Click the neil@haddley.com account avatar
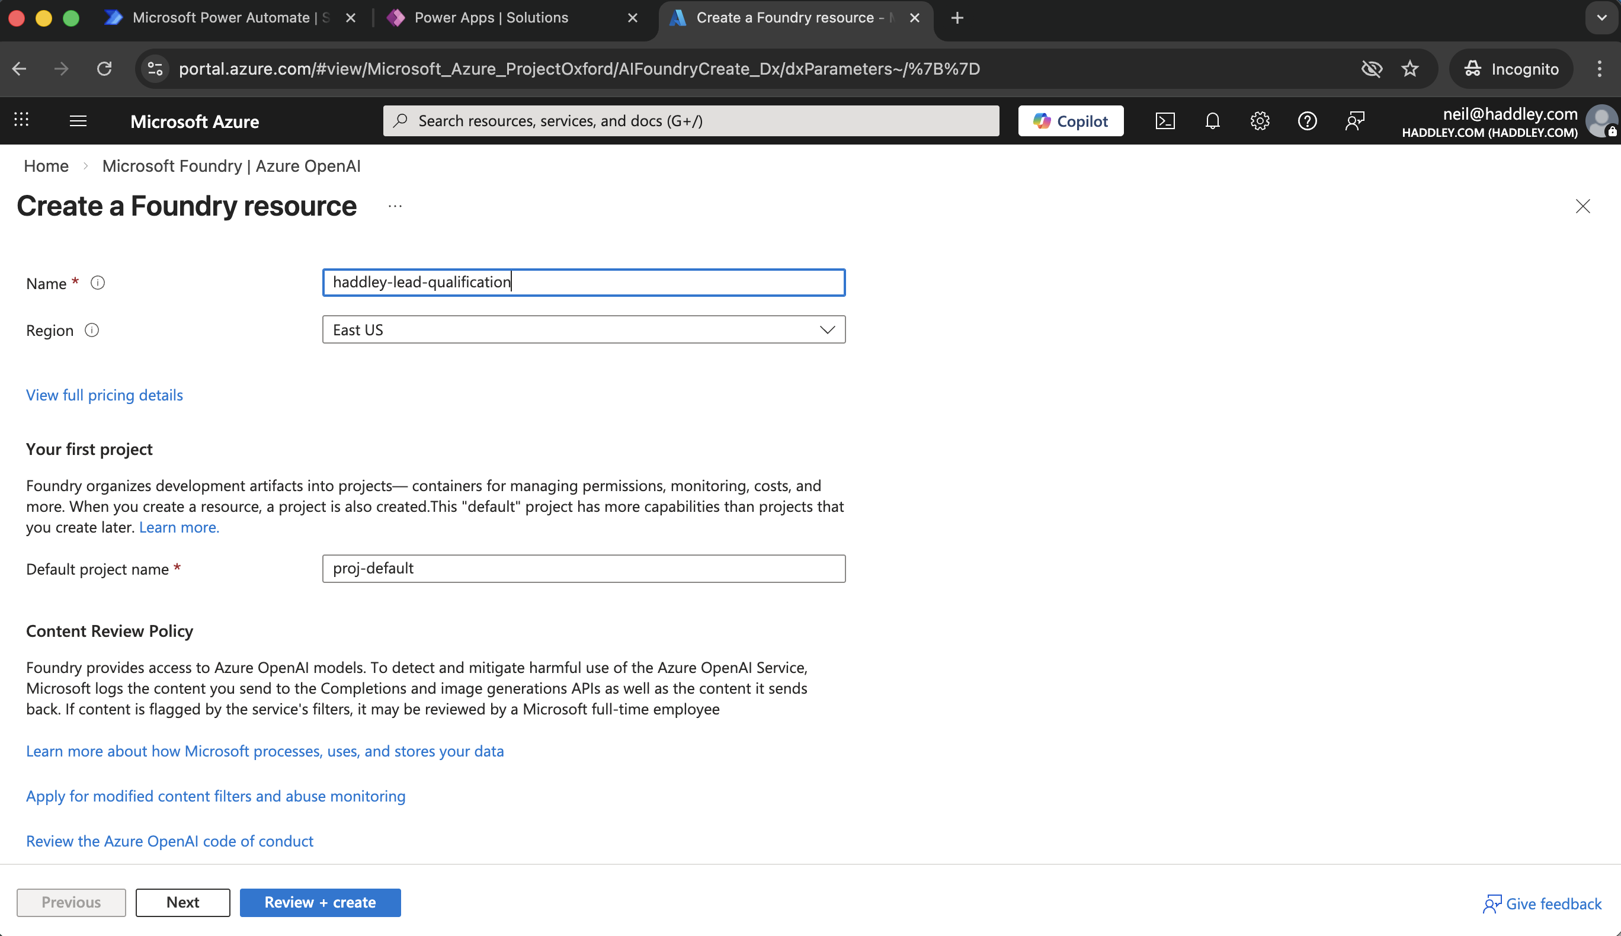This screenshot has width=1621, height=936. click(x=1601, y=120)
